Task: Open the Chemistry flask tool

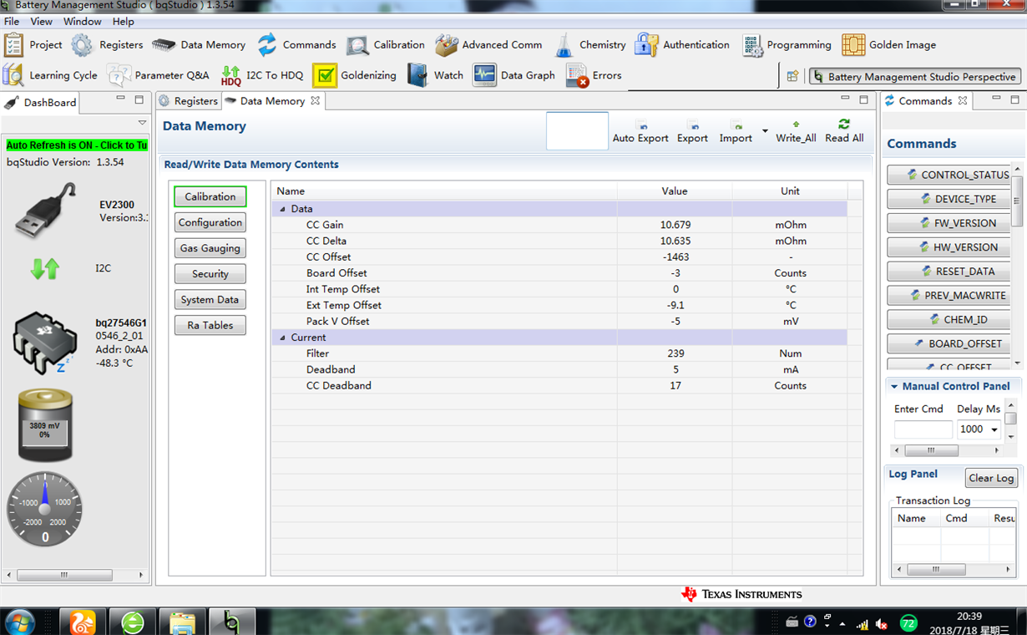Action: pyautogui.click(x=589, y=45)
